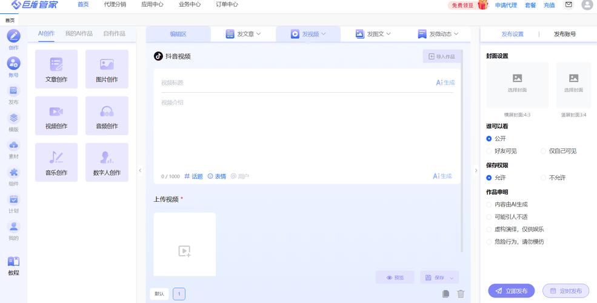This screenshot has width=597, height=303.
Task: Click the editor vertical scrollbar
Action: 462,151
